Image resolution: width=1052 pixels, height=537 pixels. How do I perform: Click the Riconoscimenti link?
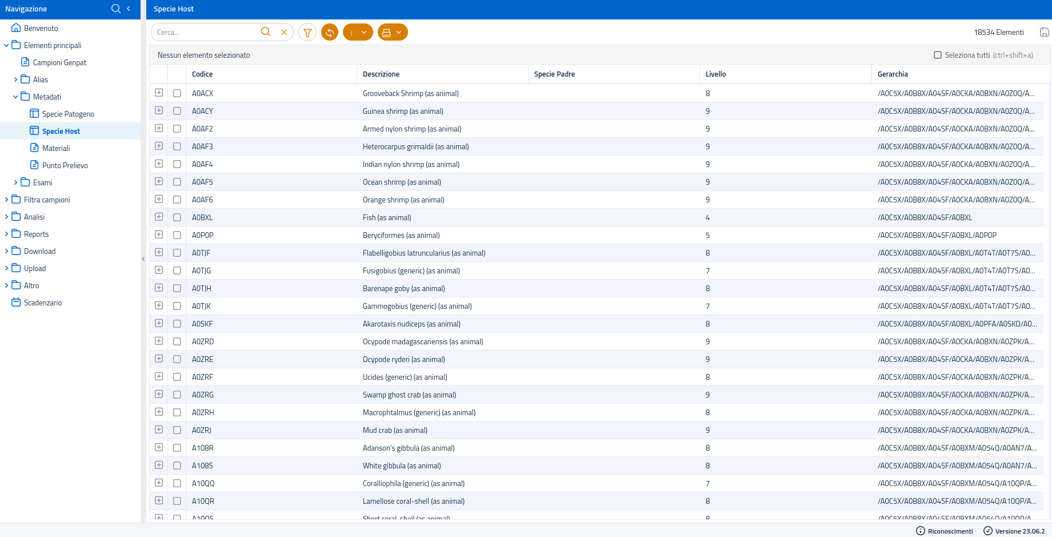pyautogui.click(x=950, y=531)
